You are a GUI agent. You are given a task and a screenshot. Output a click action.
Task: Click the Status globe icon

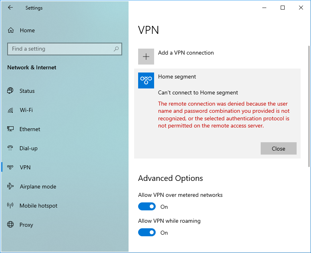pos(10,91)
